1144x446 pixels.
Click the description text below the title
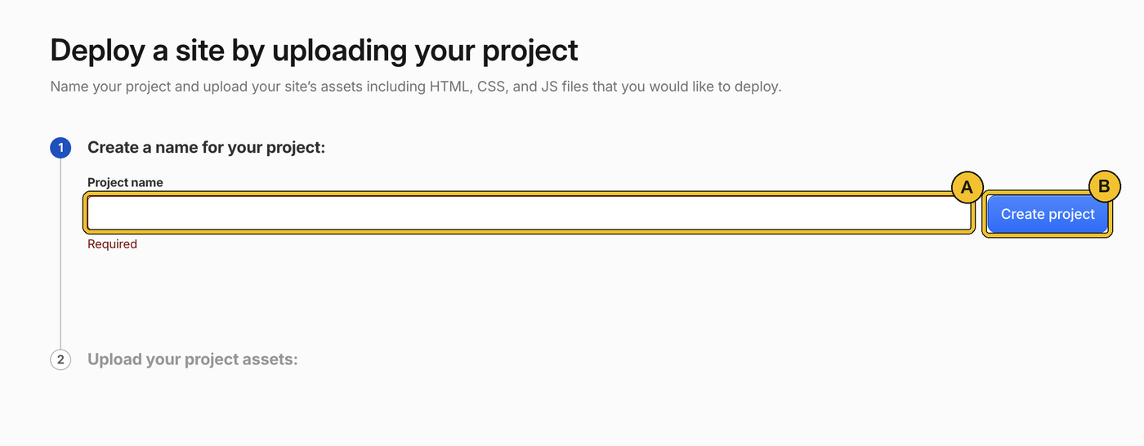coord(416,86)
